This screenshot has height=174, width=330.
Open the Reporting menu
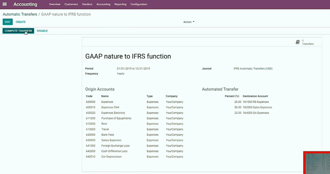click(x=120, y=4)
